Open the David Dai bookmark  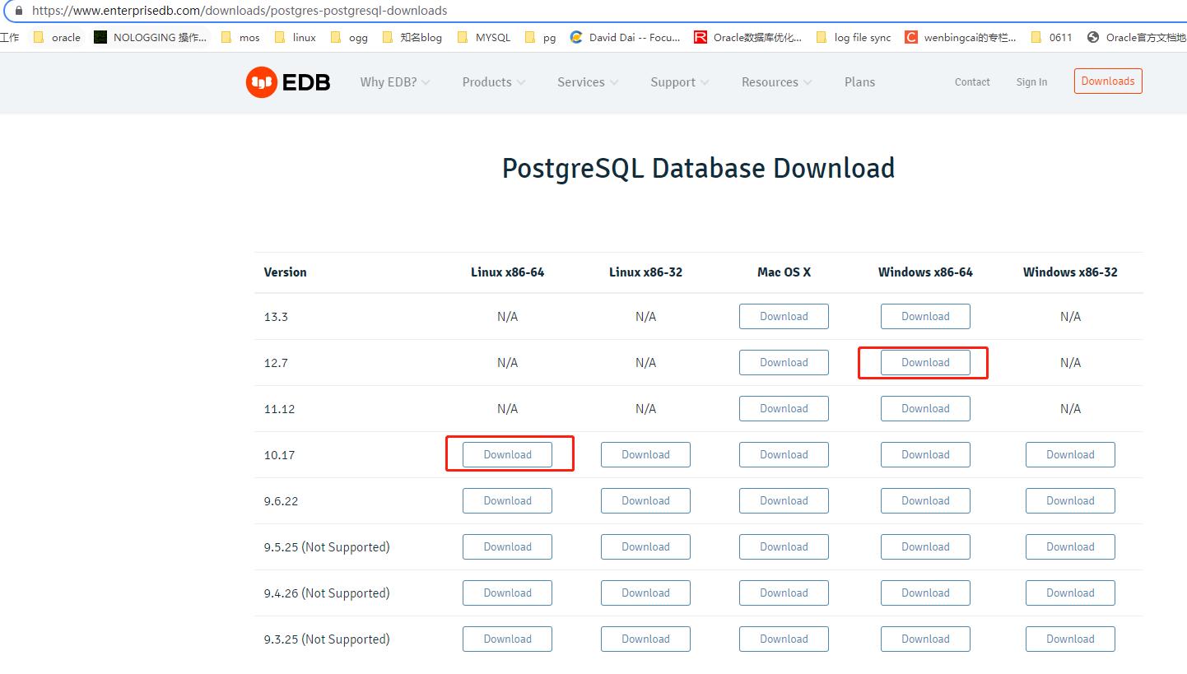tap(626, 37)
